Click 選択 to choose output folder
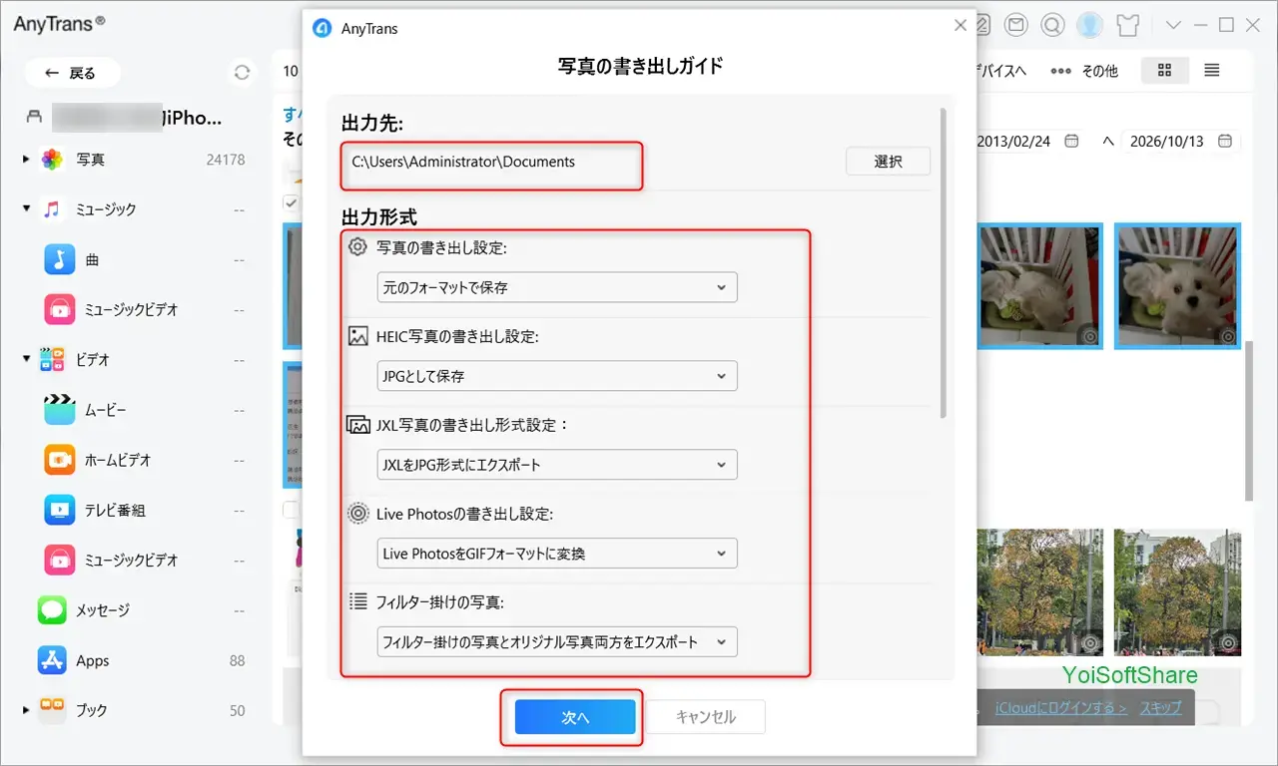The height and width of the screenshot is (766, 1278). (888, 162)
